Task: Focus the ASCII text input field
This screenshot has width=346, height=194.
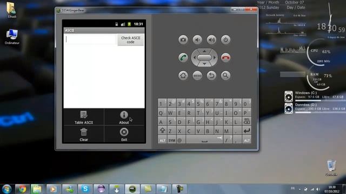Action: coord(90,39)
